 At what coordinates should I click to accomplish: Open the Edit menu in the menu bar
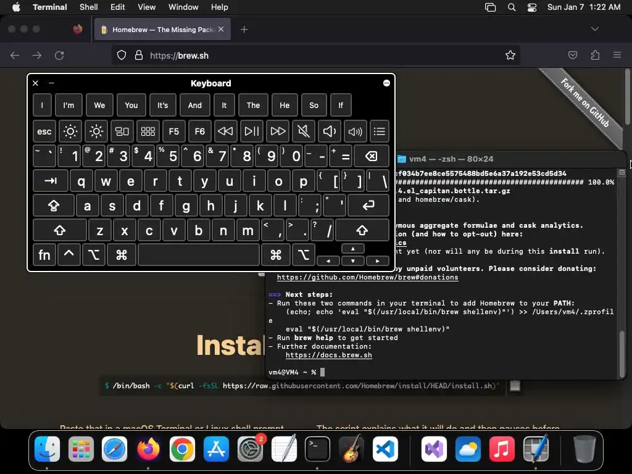(x=118, y=7)
